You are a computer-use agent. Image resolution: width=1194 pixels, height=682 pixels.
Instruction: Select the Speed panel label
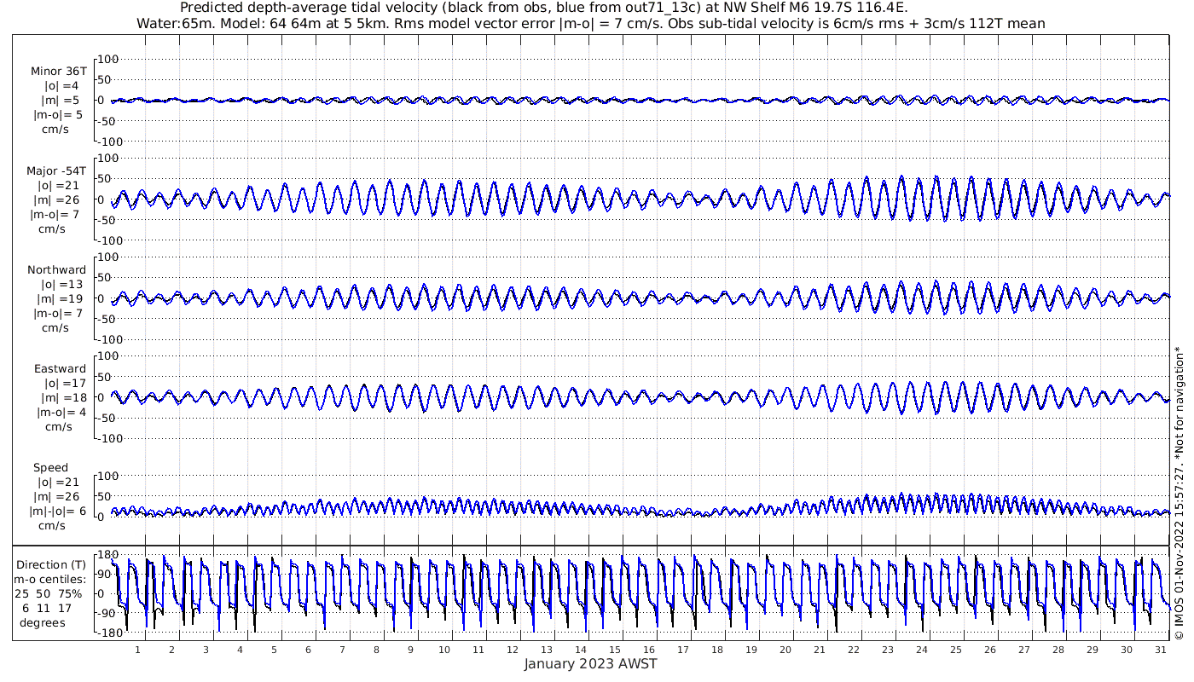tap(50, 468)
